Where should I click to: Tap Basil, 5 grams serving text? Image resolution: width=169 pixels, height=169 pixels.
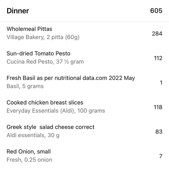point(25,86)
